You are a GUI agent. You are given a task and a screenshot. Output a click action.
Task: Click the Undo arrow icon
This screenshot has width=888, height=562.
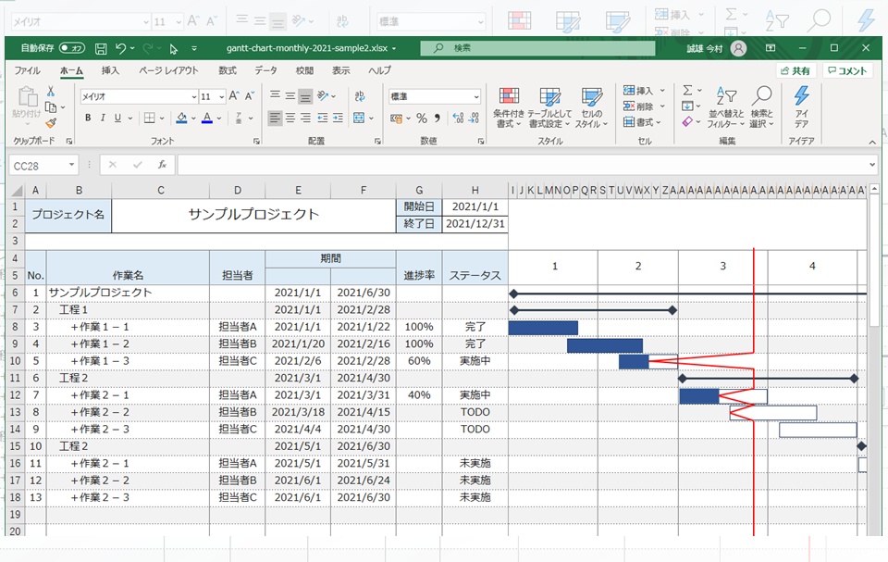[120, 49]
